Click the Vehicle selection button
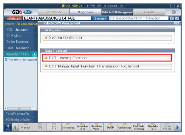 point(14,18)
